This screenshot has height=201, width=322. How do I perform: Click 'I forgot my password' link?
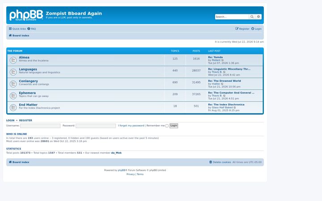(x=131, y=126)
